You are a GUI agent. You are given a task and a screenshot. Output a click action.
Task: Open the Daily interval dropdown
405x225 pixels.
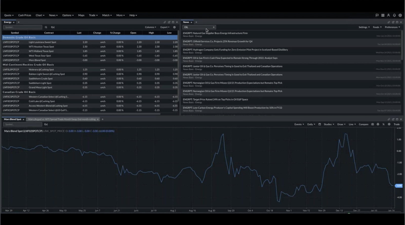coord(311,124)
